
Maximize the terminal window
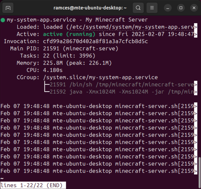(x=181, y=8)
